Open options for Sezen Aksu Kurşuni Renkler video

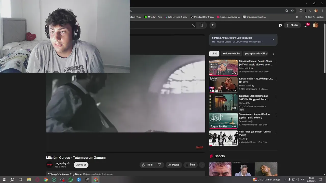pos(276,115)
